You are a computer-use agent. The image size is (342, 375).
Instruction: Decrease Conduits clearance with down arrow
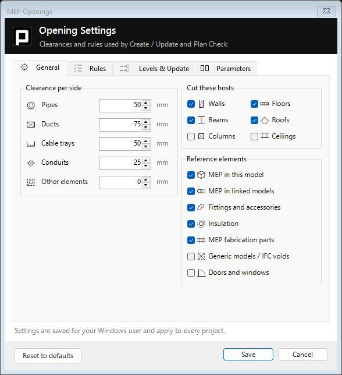pyautogui.click(x=146, y=166)
